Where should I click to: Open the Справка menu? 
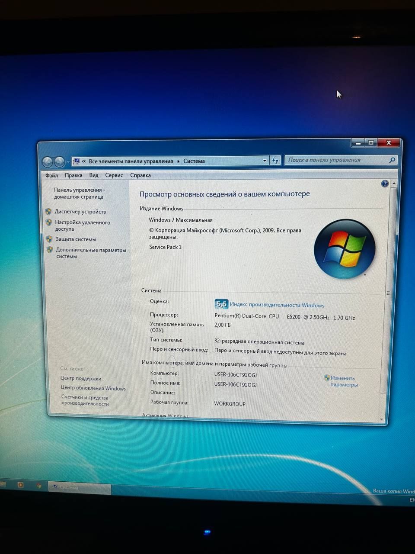coord(140,175)
